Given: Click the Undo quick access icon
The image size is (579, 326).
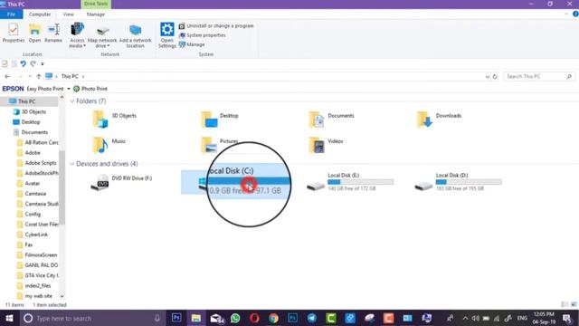Looking at the screenshot, I should [x=24, y=63].
